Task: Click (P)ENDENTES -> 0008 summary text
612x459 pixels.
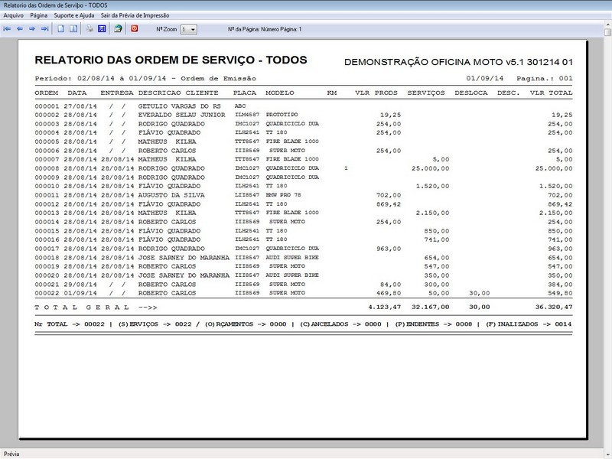Action: coord(433,324)
